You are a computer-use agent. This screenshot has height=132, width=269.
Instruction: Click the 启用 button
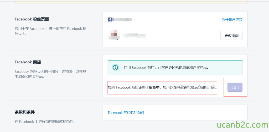pos(235,87)
